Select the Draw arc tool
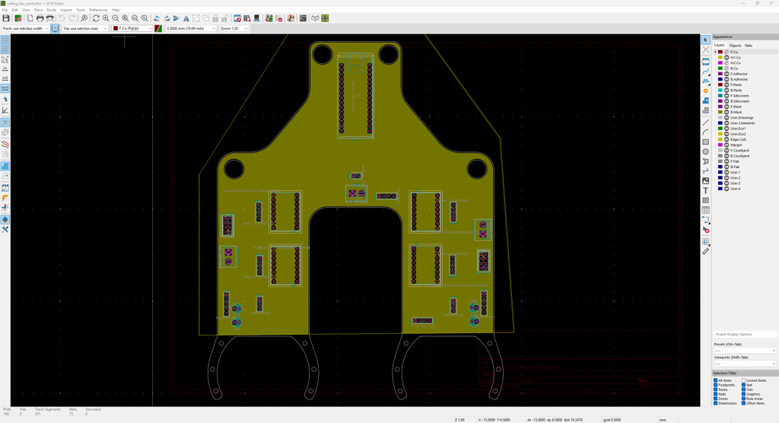 coord(705,132)
